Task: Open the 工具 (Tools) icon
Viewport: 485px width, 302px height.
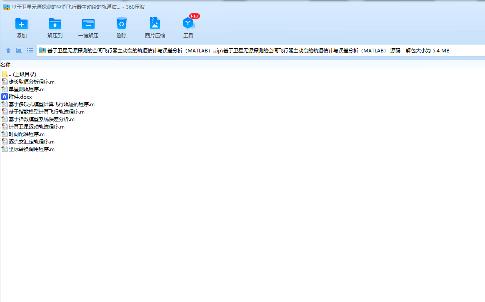Action: pos(188,23)
